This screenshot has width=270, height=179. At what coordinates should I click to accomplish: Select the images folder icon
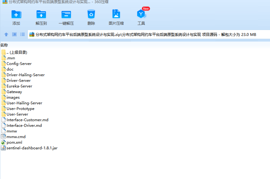point(3,97)
